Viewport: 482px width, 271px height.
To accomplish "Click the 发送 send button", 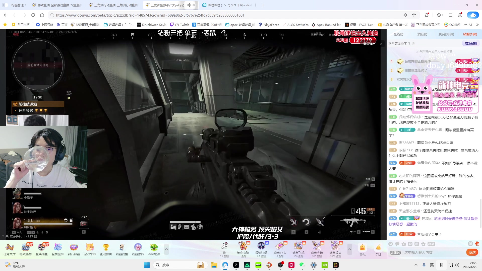I will [x=472, y=252].
